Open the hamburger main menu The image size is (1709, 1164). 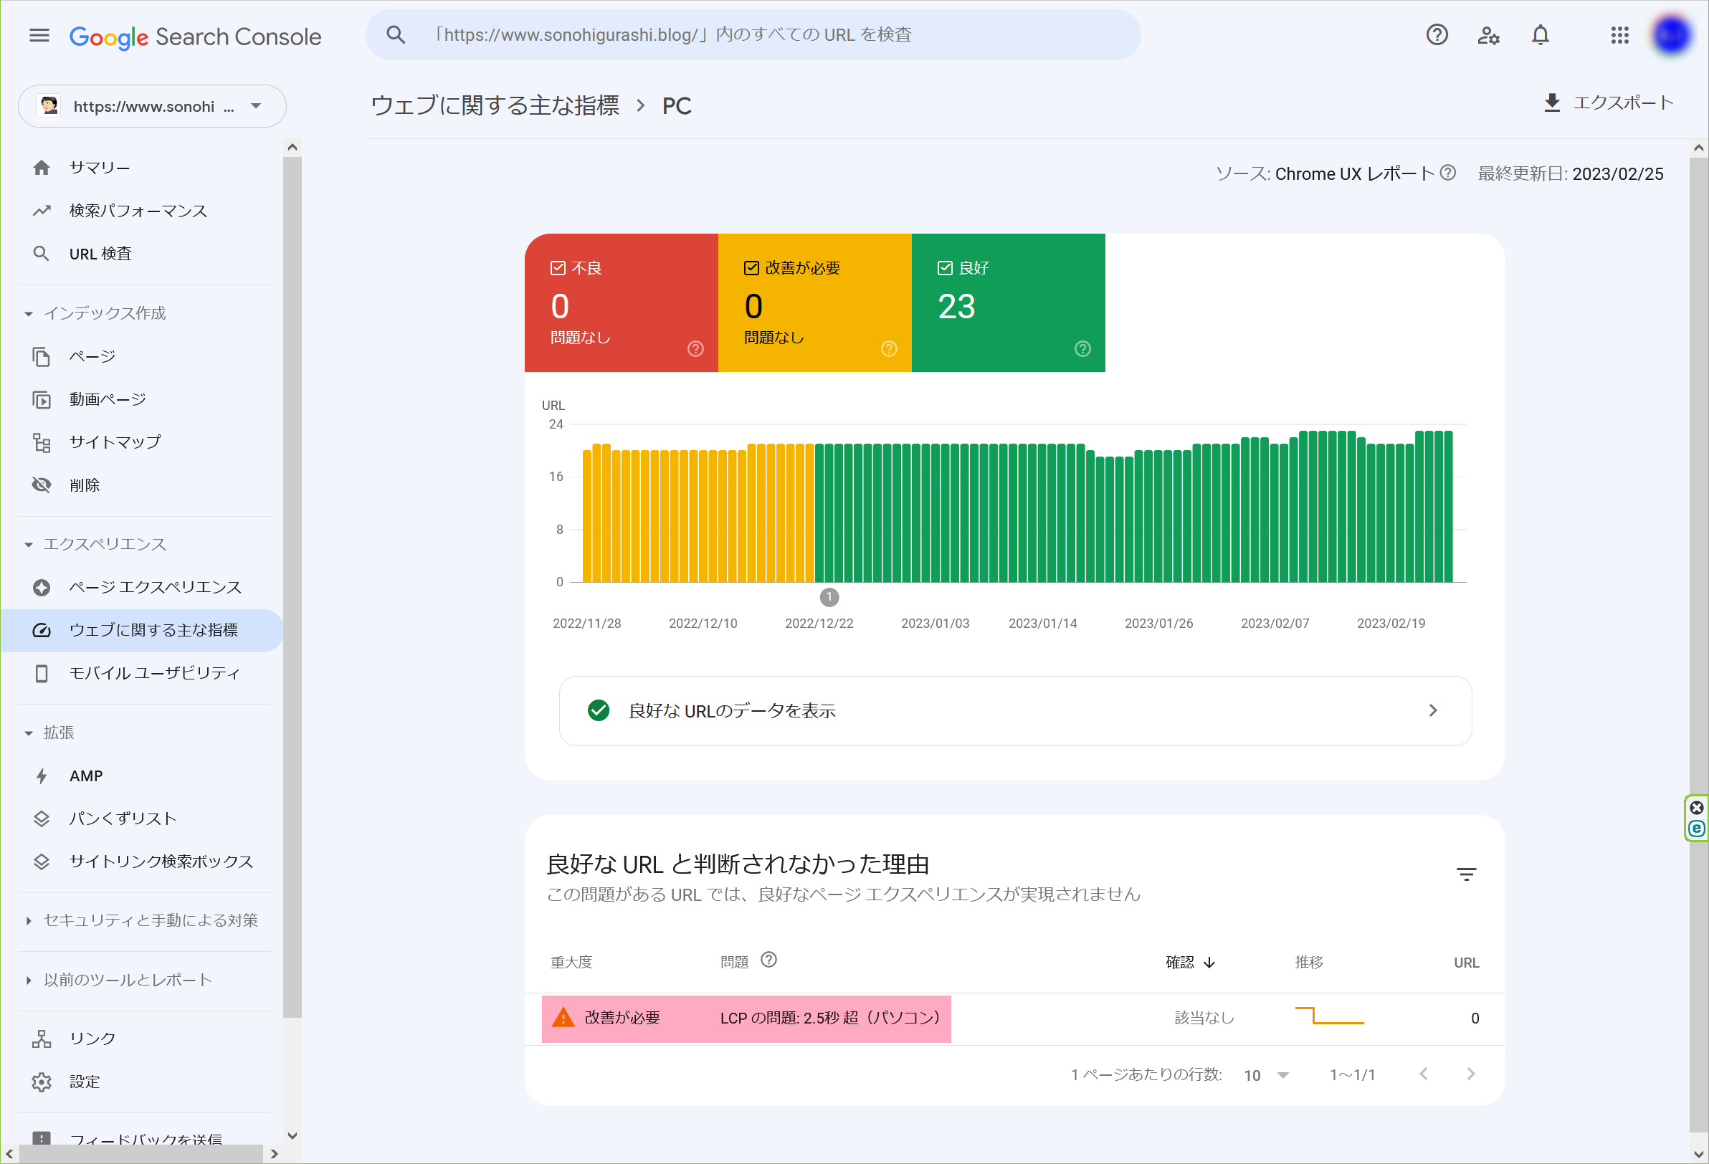pyautogui.click(x=39, y=34)
